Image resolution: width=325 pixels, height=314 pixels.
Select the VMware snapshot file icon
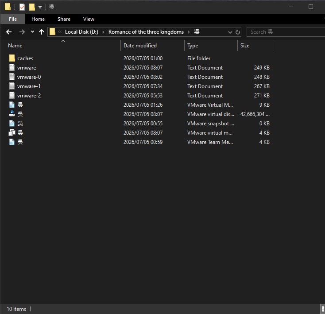(12, 123)
